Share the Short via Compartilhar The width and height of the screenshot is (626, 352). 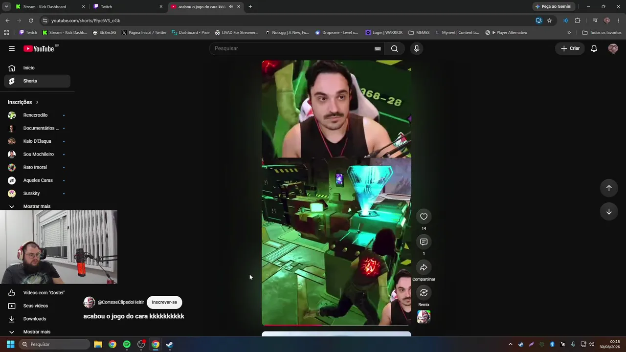click(x=424, y=267)
